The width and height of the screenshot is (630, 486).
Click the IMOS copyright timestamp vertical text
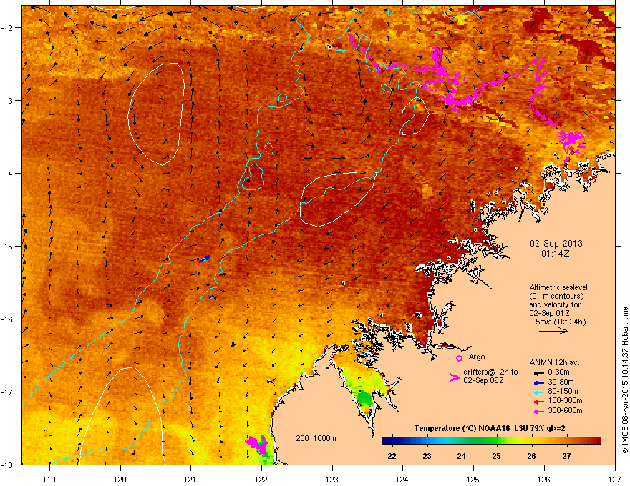pos(625,380)
